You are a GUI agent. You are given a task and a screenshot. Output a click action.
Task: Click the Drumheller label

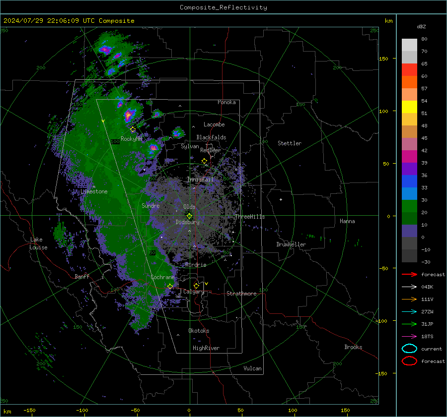pyautogui.click(x=291, y=244)
